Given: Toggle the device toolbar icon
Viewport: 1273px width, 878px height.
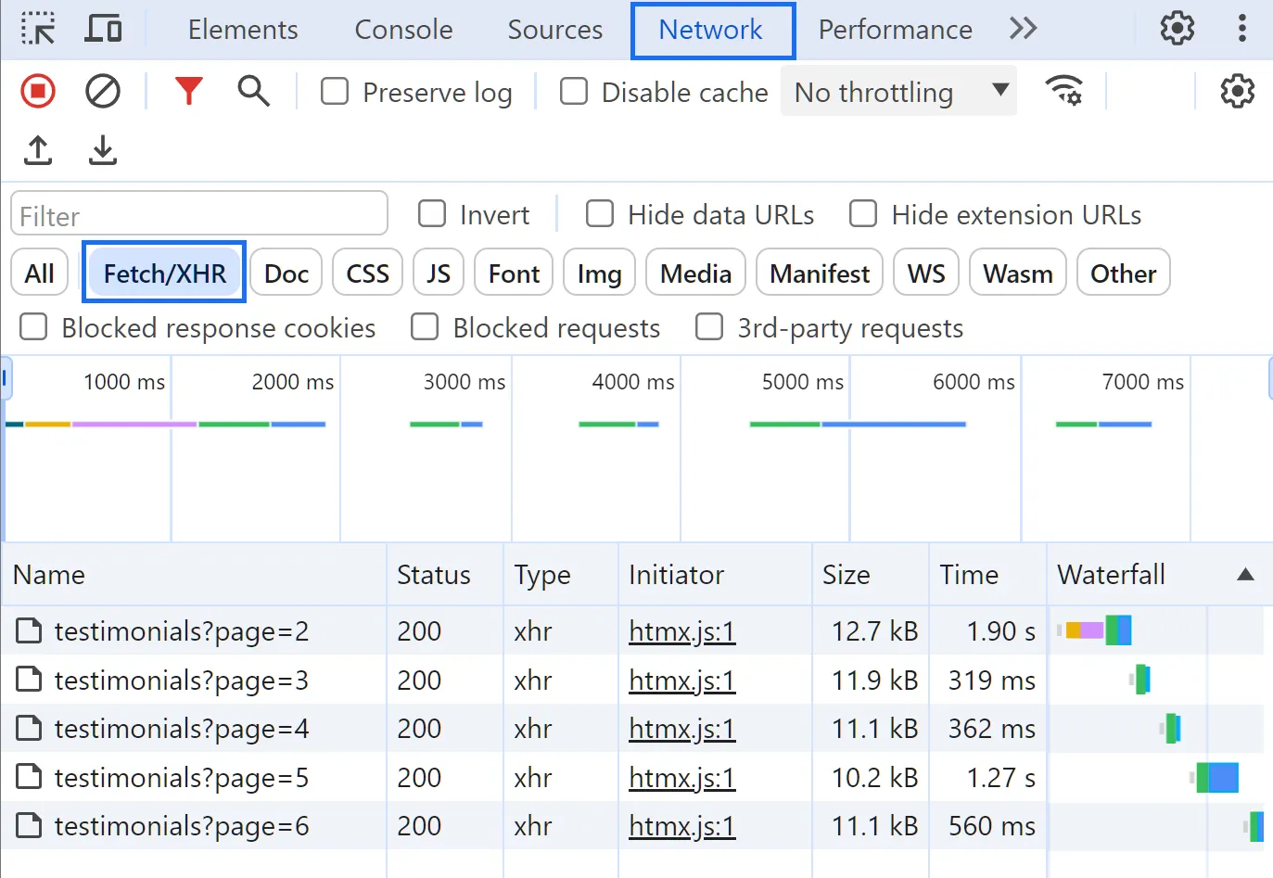Looking at the screenshot, I should coord(103,28).
